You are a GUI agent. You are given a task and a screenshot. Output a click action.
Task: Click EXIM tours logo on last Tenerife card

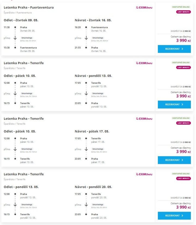[x=144, y=174]
